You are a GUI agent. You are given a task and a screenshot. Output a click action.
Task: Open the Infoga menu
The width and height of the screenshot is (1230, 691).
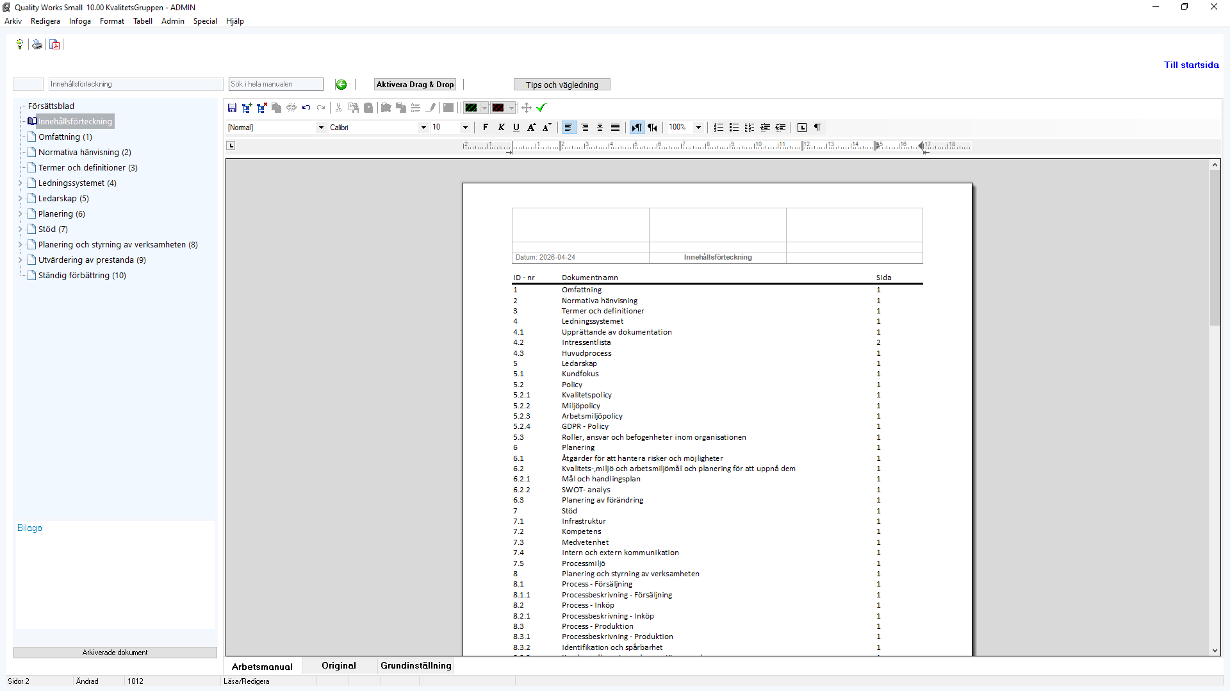(79, 21)
